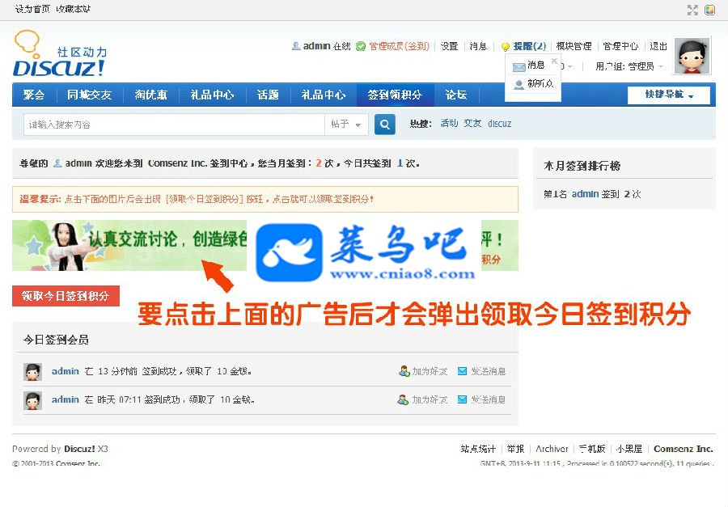Viewport: 728px width, 507px height.
Task: Focus the search content input field
Action: click(174, 125)
